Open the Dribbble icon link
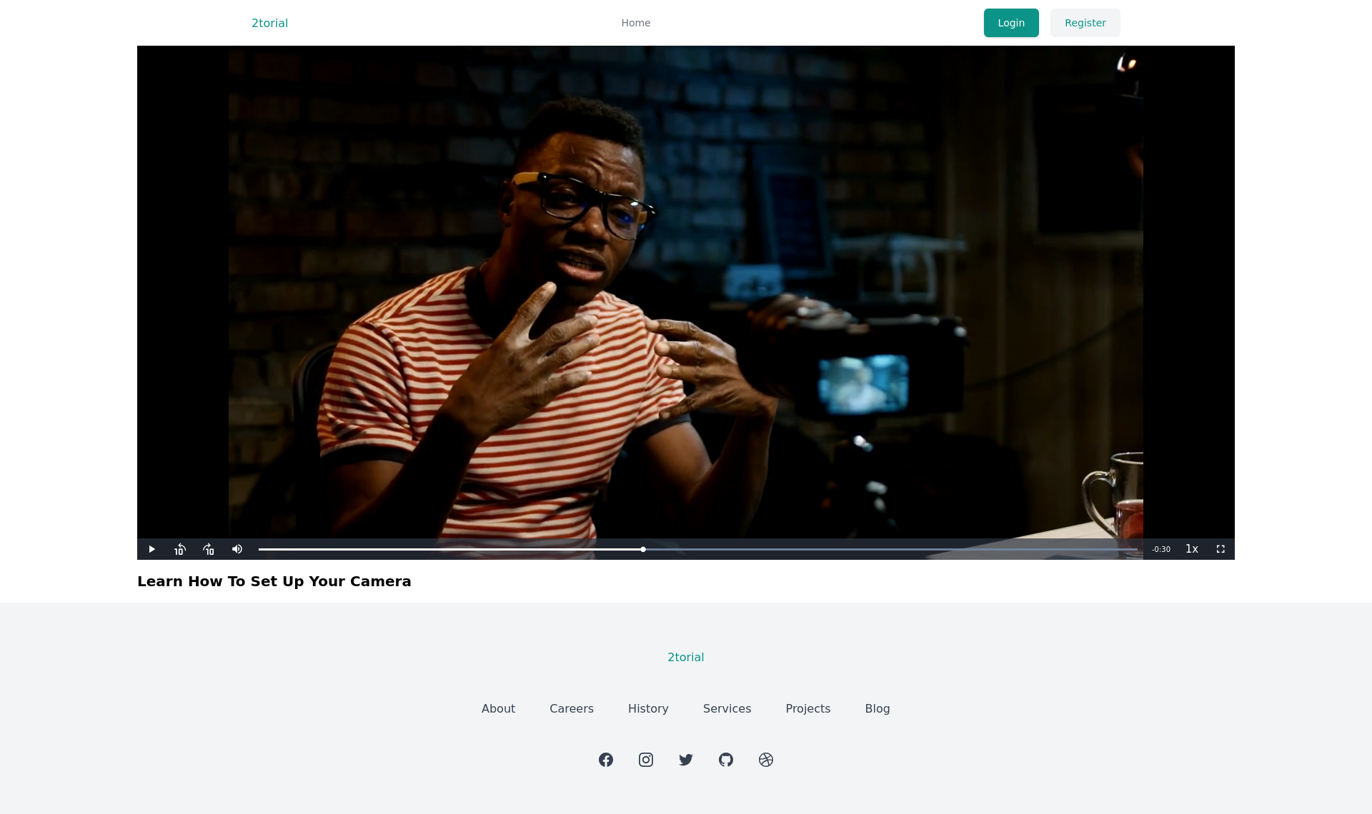This screenshot has width=1372, height=814. 766,760
